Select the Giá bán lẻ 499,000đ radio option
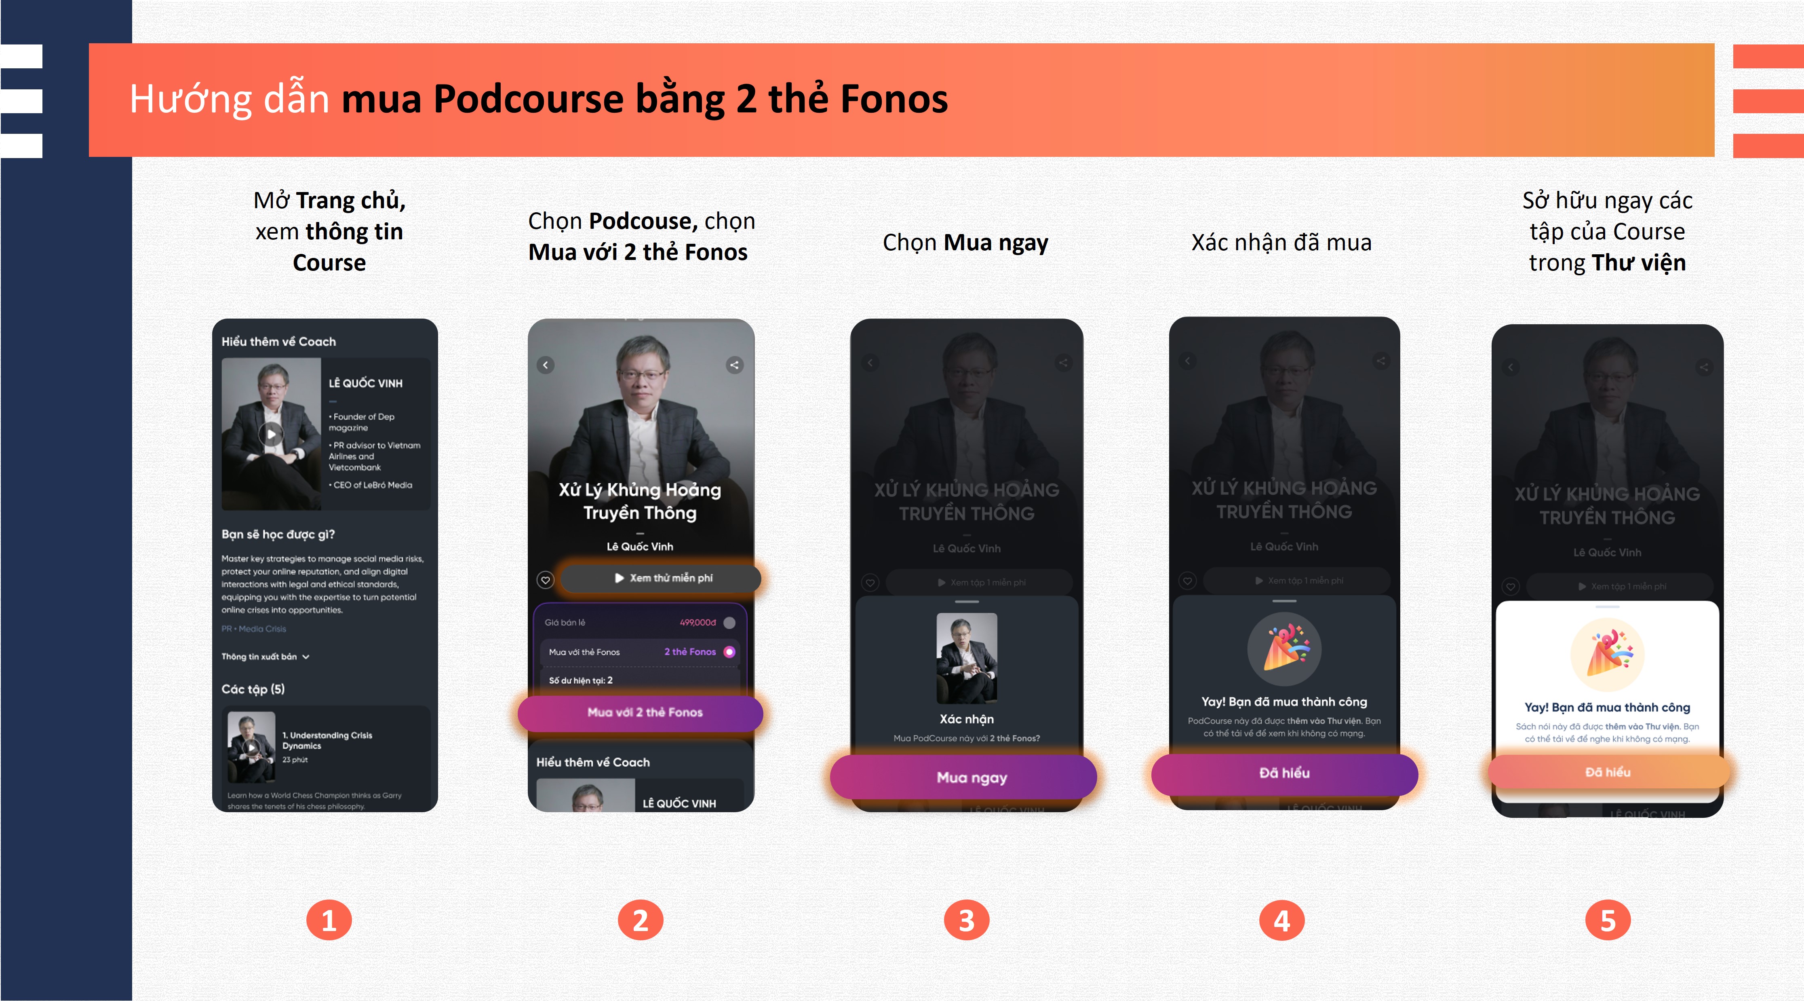 (729, 623)
